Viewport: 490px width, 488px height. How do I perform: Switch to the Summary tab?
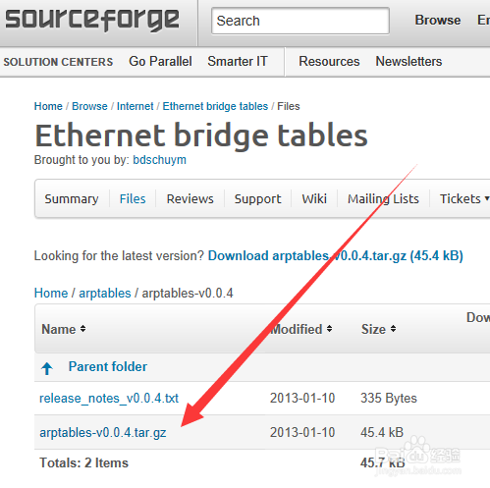tap(72, 198)
